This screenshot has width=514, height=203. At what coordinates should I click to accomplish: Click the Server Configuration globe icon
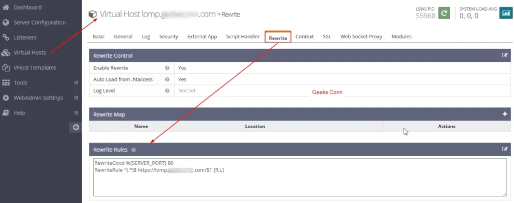(6, 22)
